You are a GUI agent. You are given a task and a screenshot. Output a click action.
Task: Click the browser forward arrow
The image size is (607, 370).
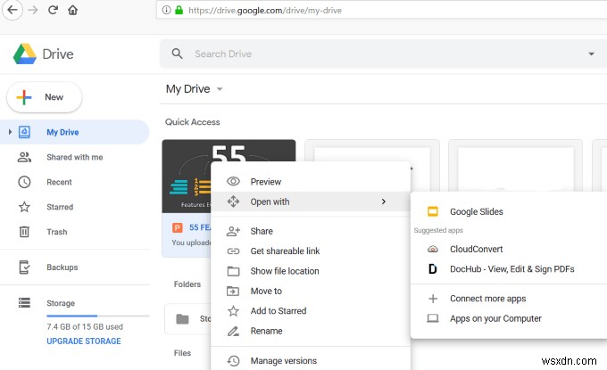click(x=33, y=10)
